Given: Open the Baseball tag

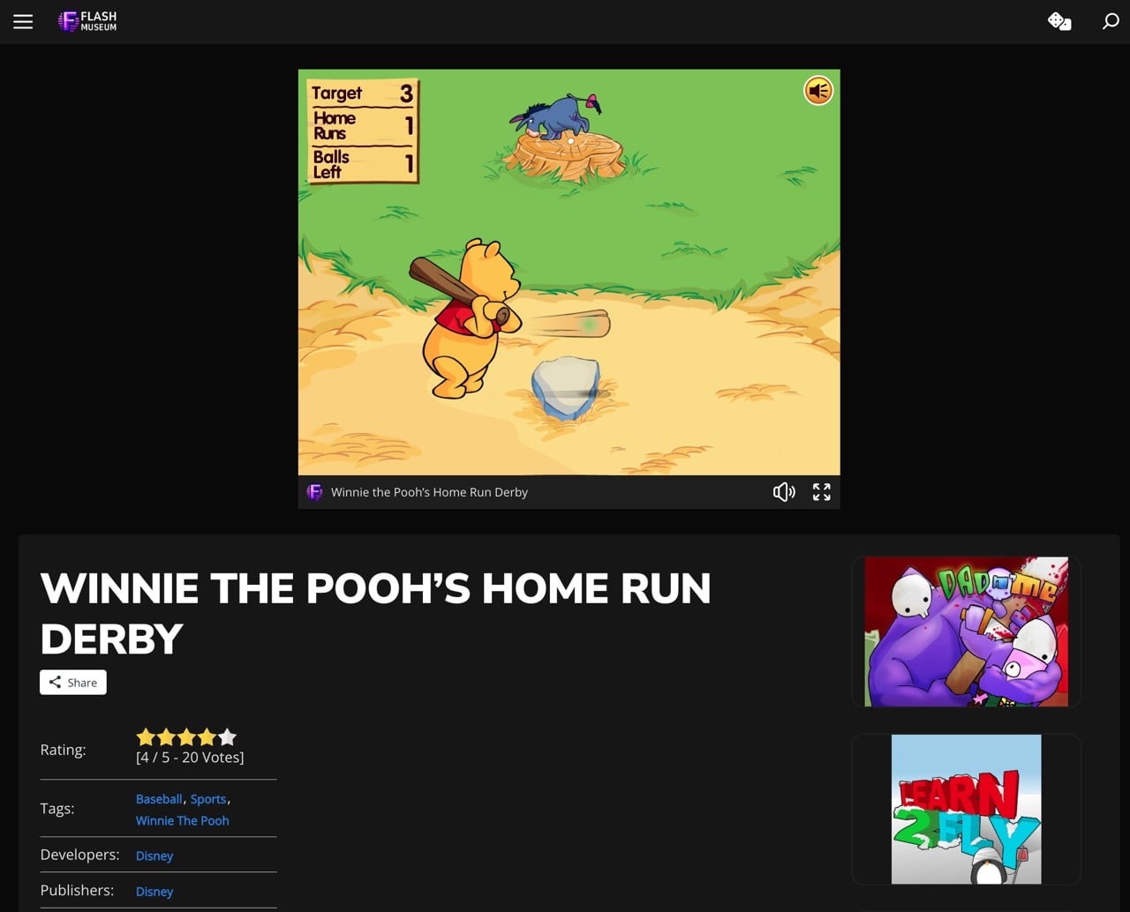Looking at the screenshot, I should [x=159, y=799].
